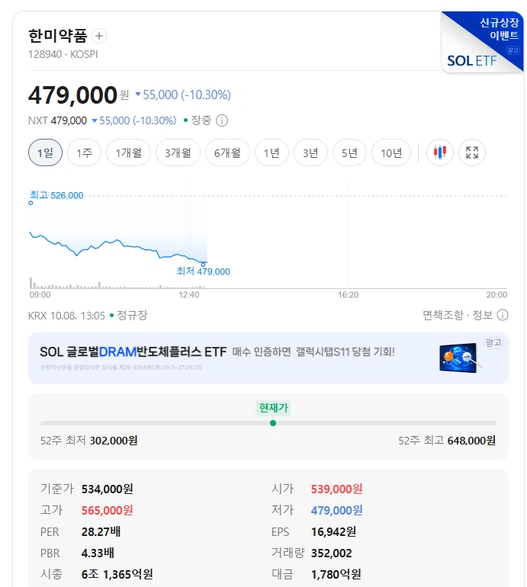Show the 5년 chart range
This screenshot has height=587, width=527.
point(349,152)
